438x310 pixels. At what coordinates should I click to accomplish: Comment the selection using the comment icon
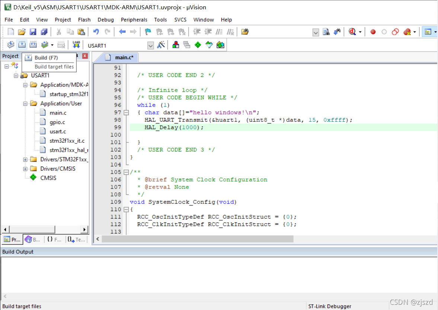(219, 32)
